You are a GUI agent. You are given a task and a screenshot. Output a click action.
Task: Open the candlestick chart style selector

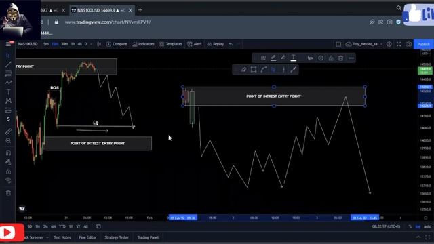[x=99, y=44]
